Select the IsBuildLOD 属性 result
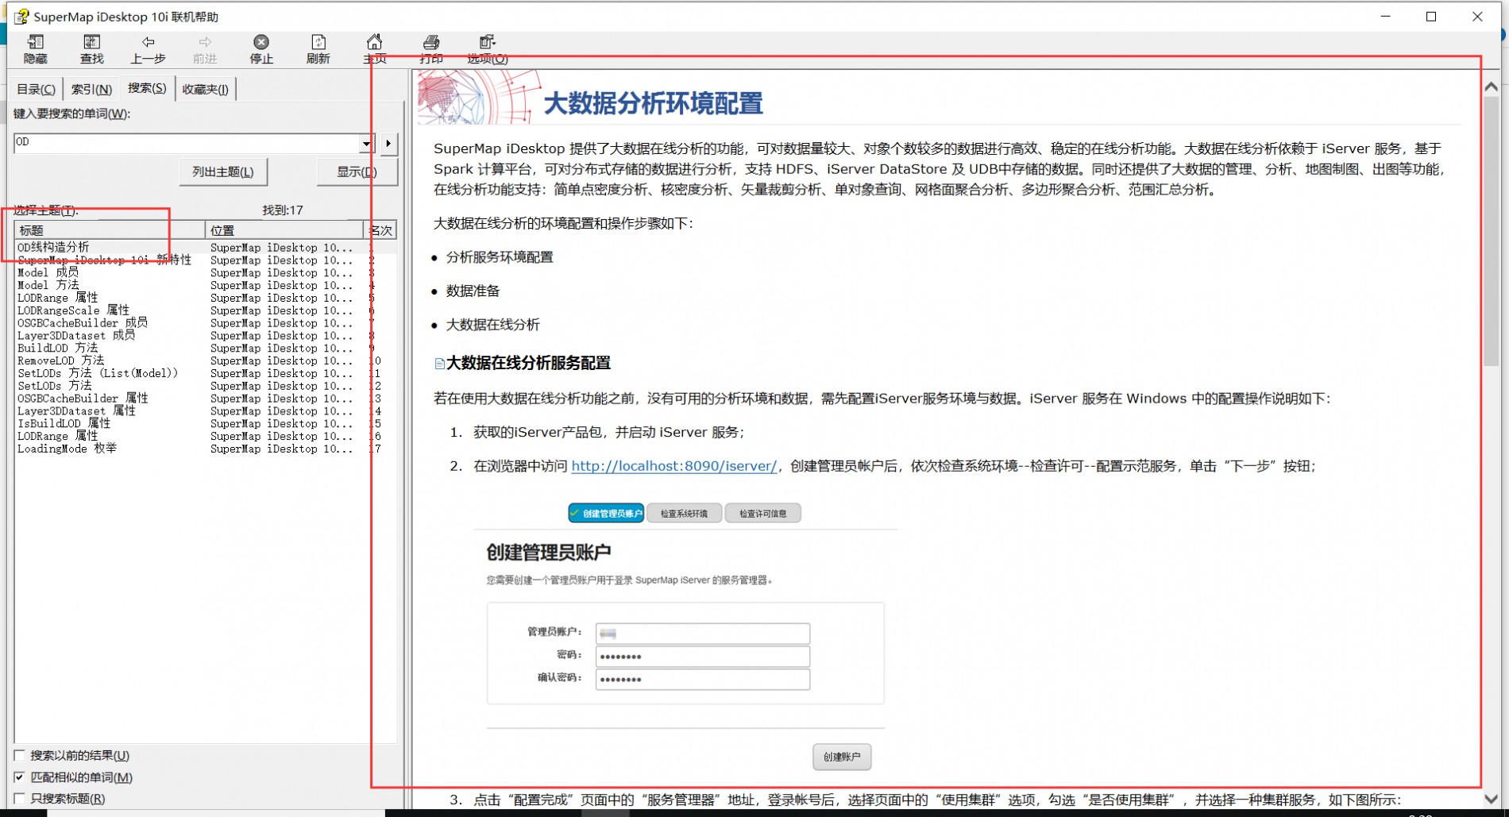 point(64,424)
